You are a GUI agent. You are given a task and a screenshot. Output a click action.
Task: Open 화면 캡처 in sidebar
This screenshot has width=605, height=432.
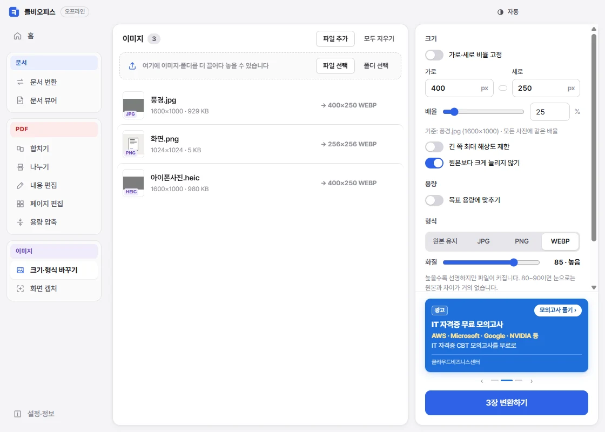54,288
